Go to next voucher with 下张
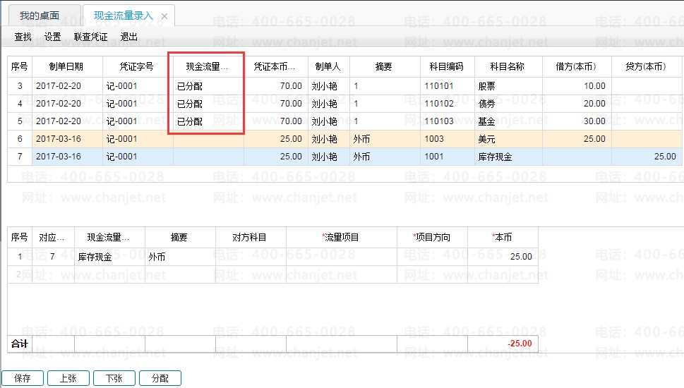 coord(114,378)
